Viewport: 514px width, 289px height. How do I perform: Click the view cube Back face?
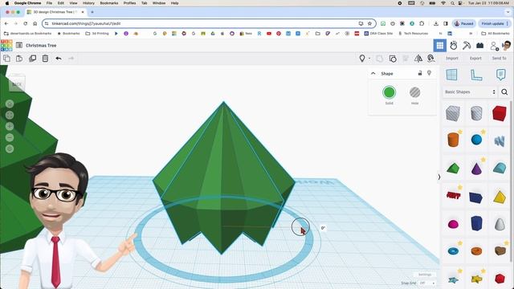(x=17, y=84)
